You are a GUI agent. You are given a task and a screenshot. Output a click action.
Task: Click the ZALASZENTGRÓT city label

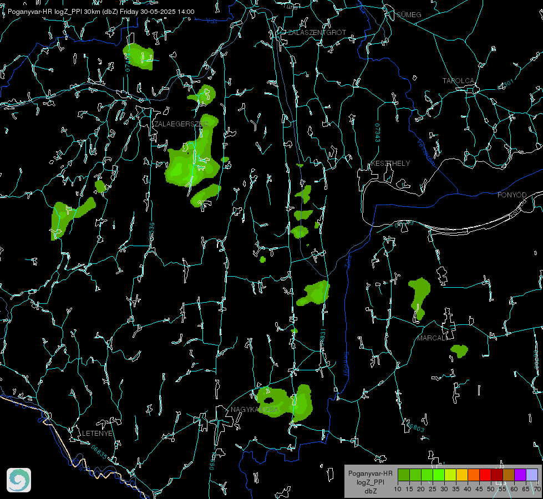pos(317,33)
